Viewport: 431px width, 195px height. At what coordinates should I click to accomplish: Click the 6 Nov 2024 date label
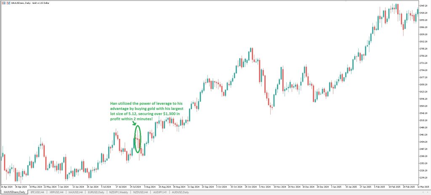pyautogui.click(x=266, y=186)
